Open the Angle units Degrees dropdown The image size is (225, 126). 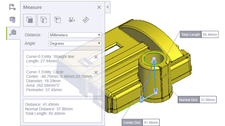75,43
